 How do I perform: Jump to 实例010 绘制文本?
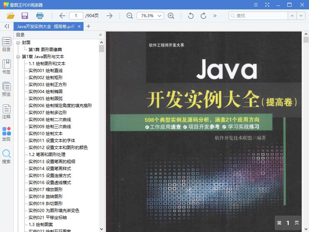click(45, 134)
